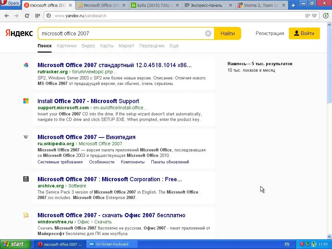Open the rutracker Microsoft Office 2007 стандартный result
Image resolution: width=332 pixels, height=249 pixels.
pos(114,65)
